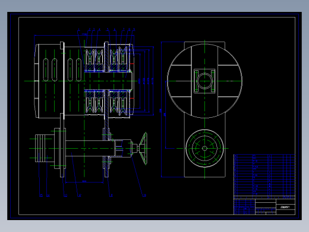This screenshot has height=232, width=309.
Task: Select part callout number 14
Action: 48,196
